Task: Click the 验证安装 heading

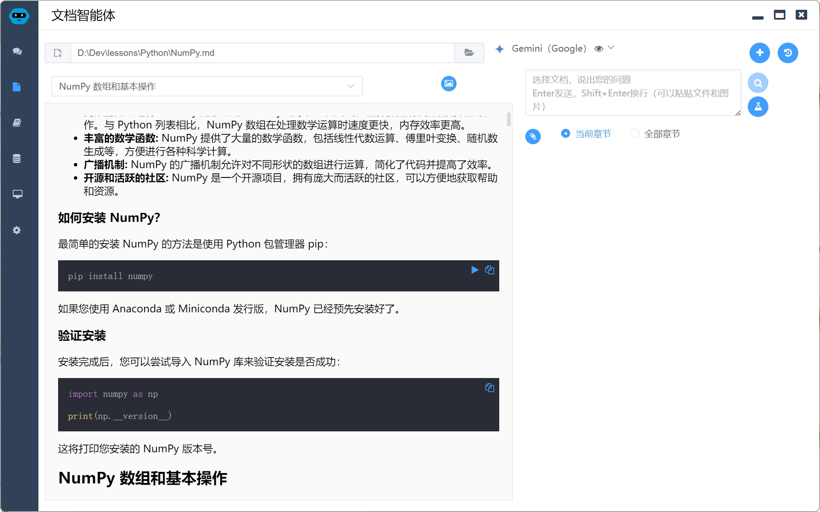Action: point(82,336)
